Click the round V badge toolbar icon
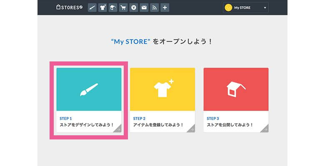 (x=134, y=7)
